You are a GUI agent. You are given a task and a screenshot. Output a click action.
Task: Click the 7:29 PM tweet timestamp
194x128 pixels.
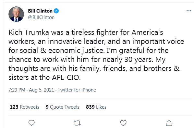[x=17, y=90]
